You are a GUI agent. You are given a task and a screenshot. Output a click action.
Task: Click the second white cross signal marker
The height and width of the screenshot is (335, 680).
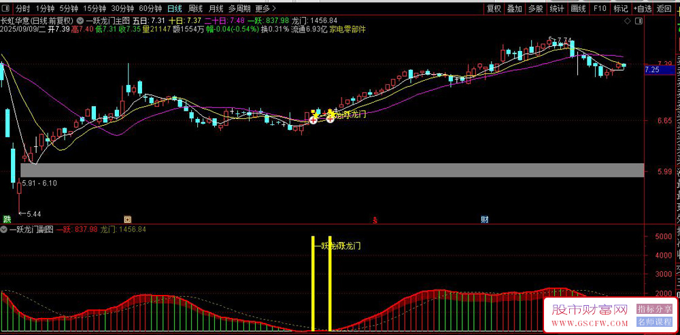(x=330, y=118)
